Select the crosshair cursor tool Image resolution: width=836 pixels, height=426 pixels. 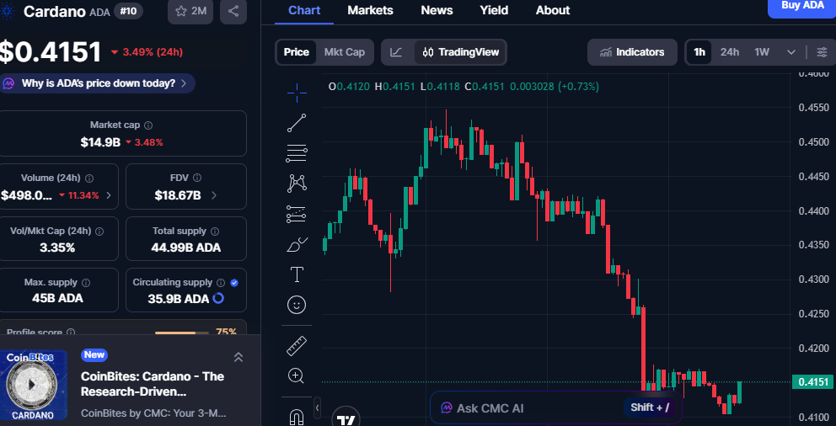(x=297, y=92)
